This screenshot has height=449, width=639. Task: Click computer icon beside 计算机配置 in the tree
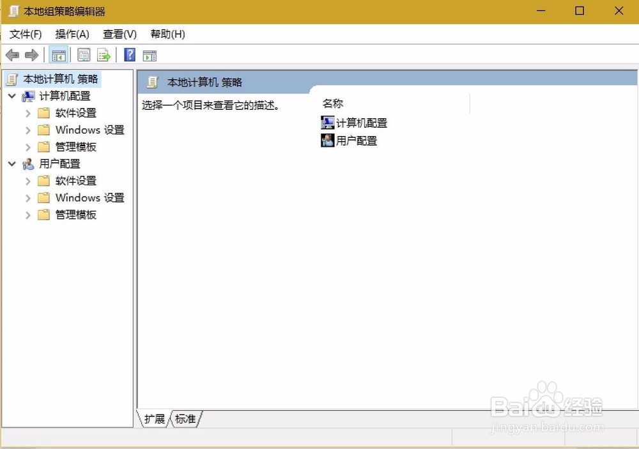28,96
